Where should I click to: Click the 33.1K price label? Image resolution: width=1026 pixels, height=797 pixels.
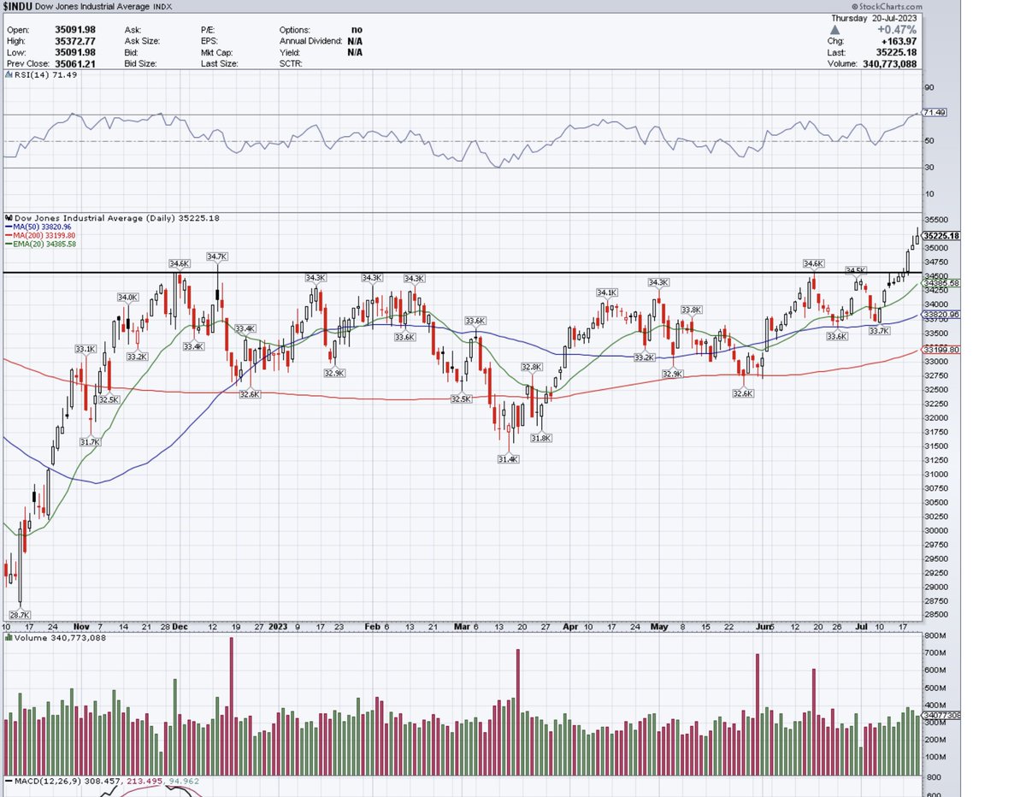85,349
